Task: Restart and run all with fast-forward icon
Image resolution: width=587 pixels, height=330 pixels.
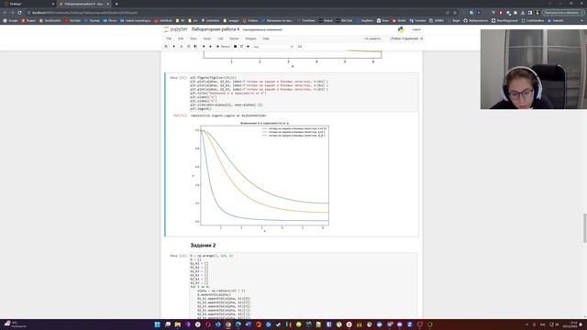Action: point(248,47)
